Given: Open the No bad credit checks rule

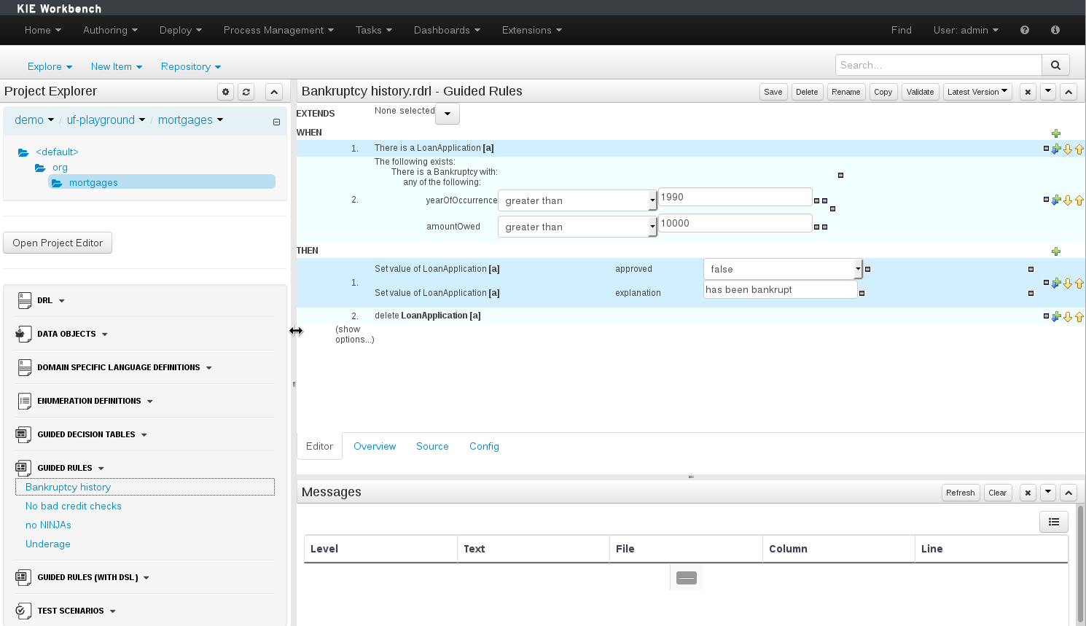Looking at the screenshot, I should click(74, 506).
